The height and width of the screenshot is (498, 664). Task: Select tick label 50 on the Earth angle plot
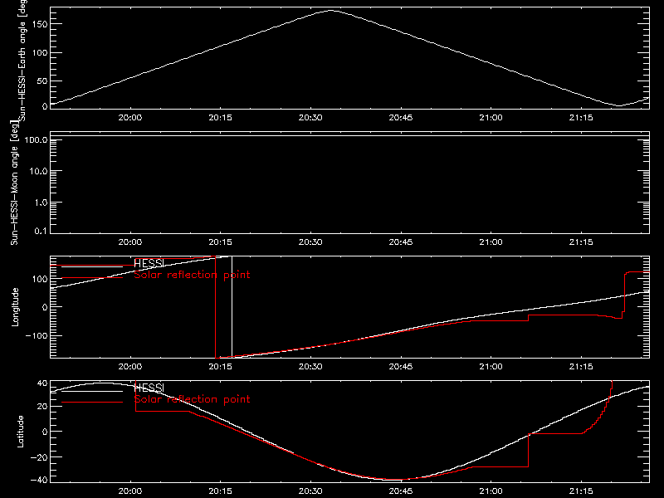click(42, 81)
